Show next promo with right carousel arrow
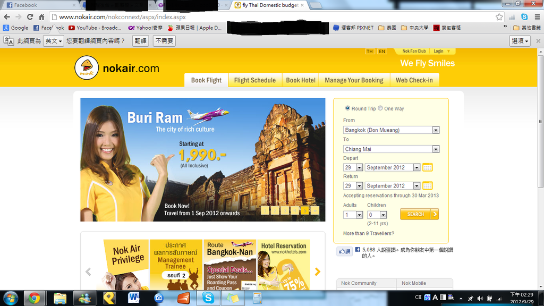This screenshot has height=306, width=544. [x=318, y=271]
